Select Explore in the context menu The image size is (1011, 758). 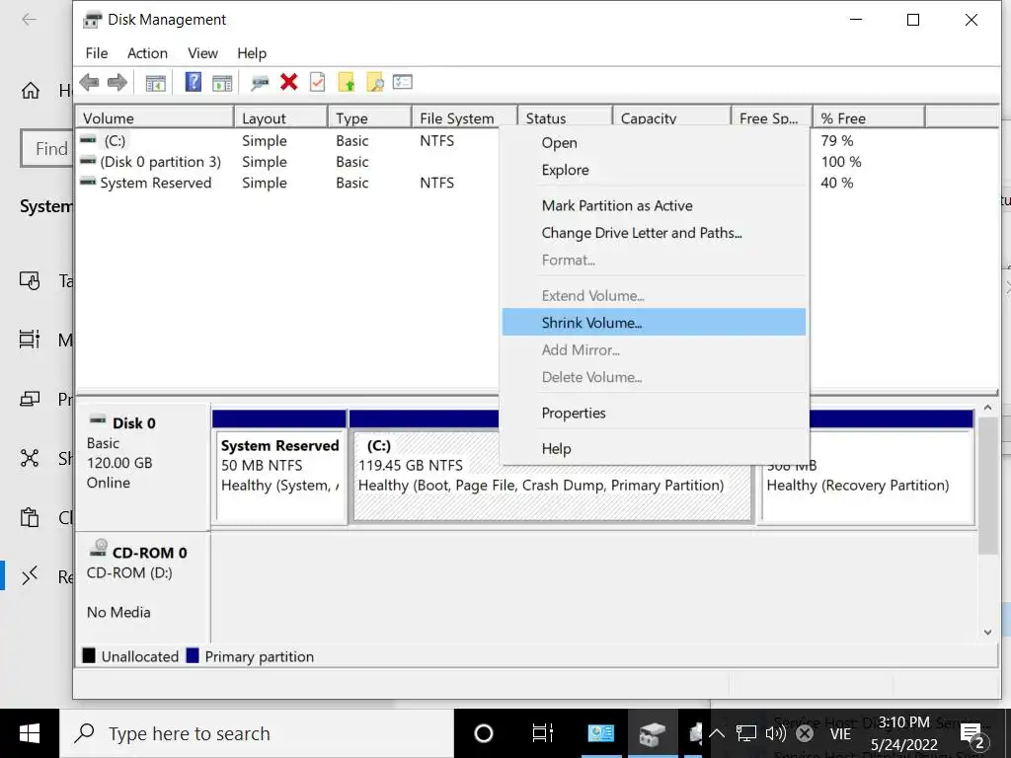click(x=654, y=170)
